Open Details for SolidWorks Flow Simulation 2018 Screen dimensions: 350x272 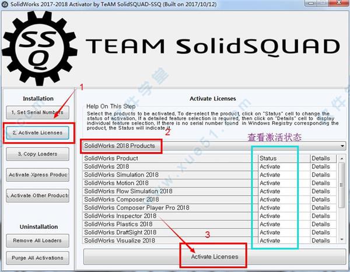[x=323, y=192]
